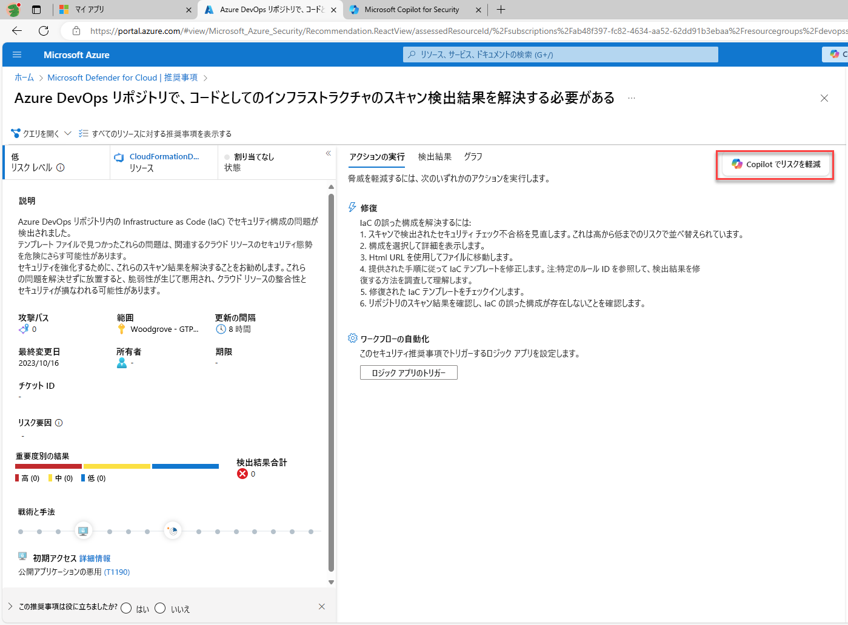The image size is (848, 625).
Task: Click the ロジック アプリのトリガー button
Action: [409, 373]
